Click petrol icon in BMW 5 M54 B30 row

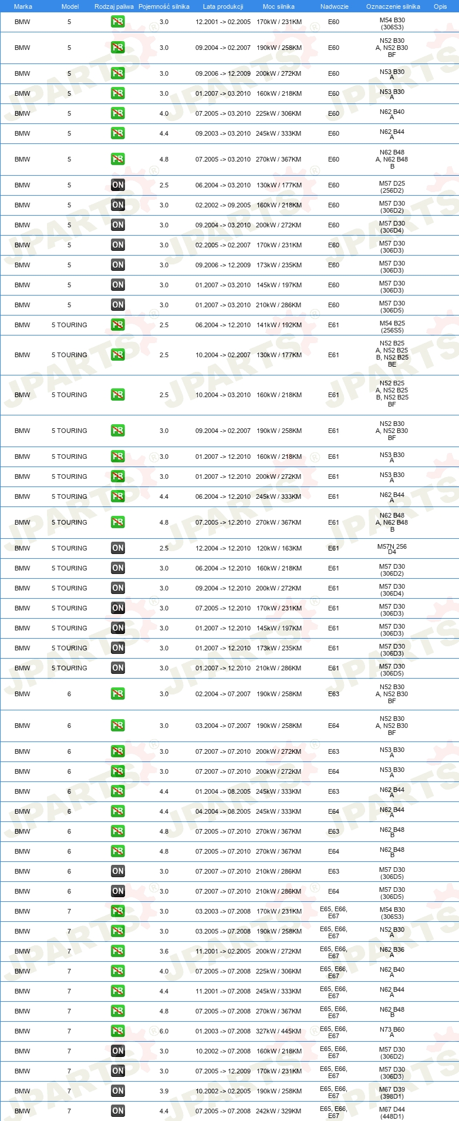pyautogui.click(x=117, y=22)
